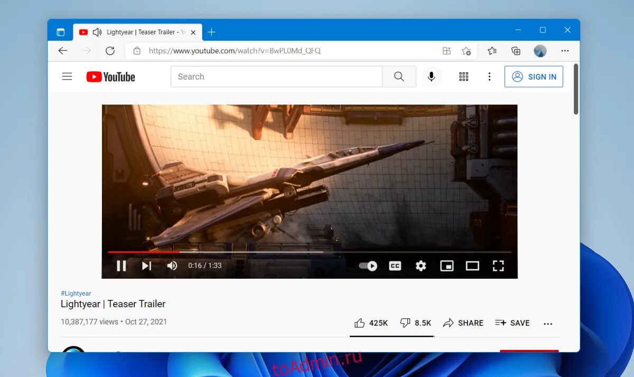Click the Lightyear Teaser Trailer title
Screen dimensions: 634x377
(x=113, y=304)
